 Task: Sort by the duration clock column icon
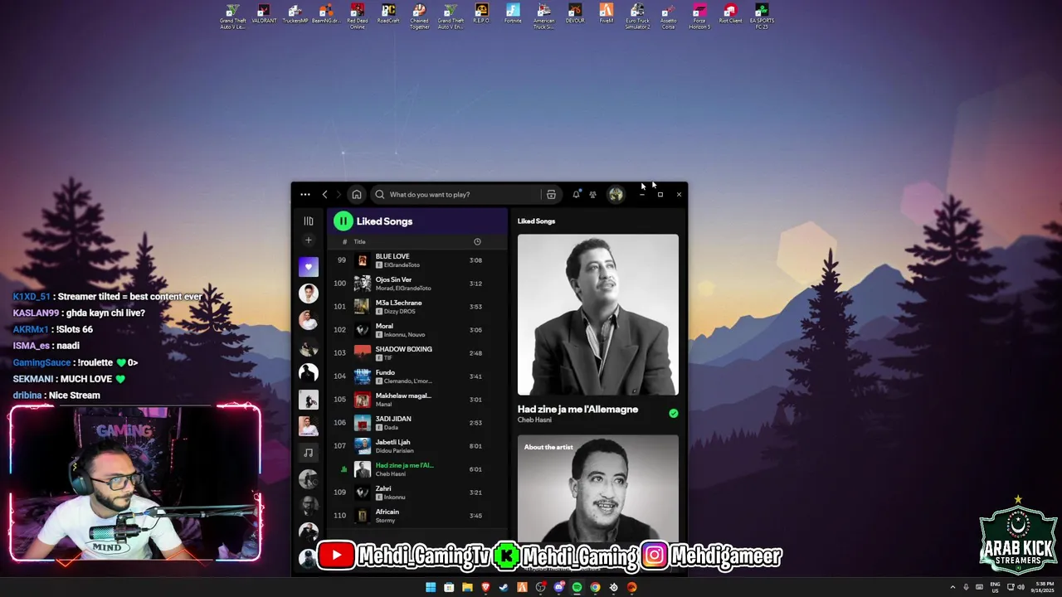tap(477, 242)
